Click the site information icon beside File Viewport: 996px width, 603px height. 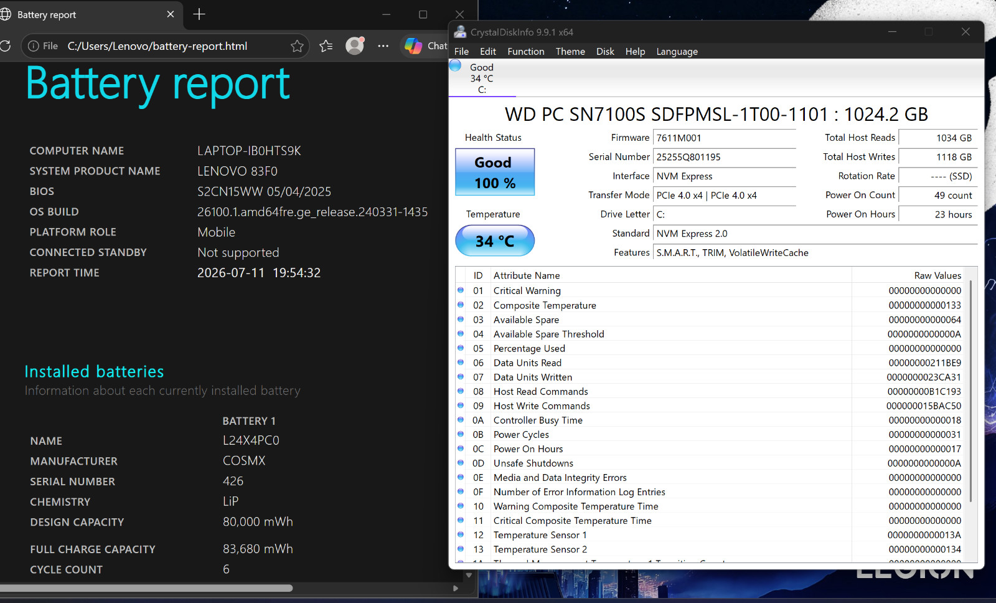coord(34,46)
